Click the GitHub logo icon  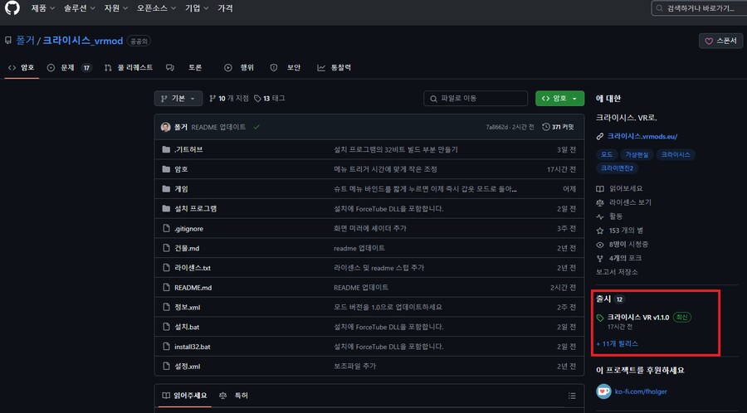tap(12, 8)
